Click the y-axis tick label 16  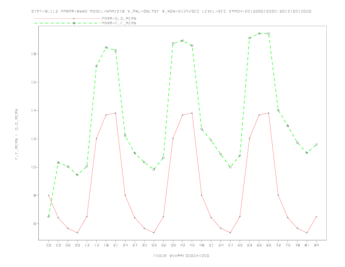click(x=34, y=82)
